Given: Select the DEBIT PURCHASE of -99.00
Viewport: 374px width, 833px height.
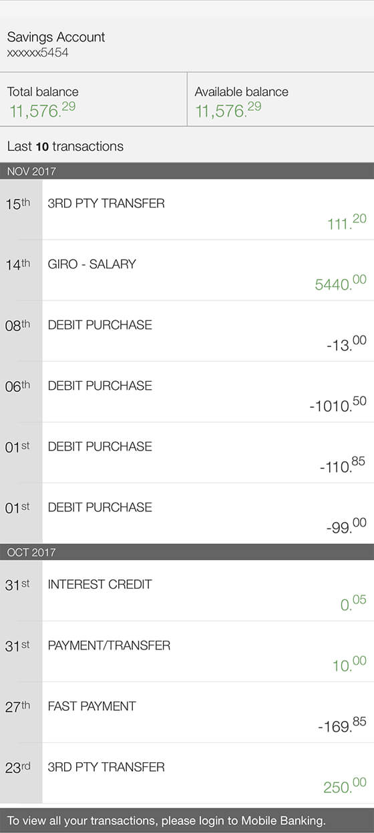Looking at the screenshot, I should [x=187, y=513].
